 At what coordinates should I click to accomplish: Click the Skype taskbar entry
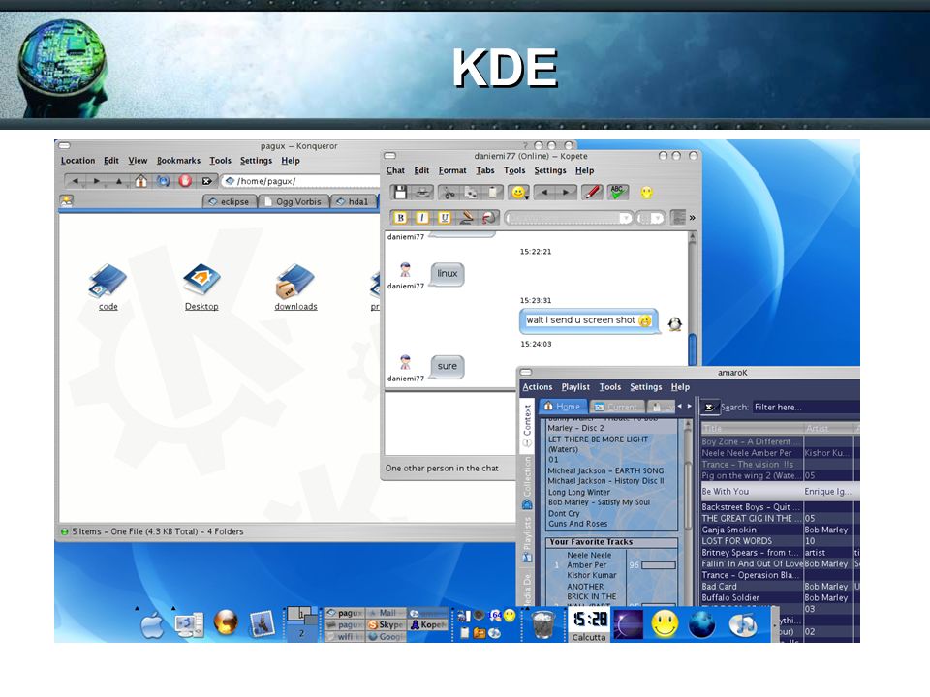pos(387,624)
